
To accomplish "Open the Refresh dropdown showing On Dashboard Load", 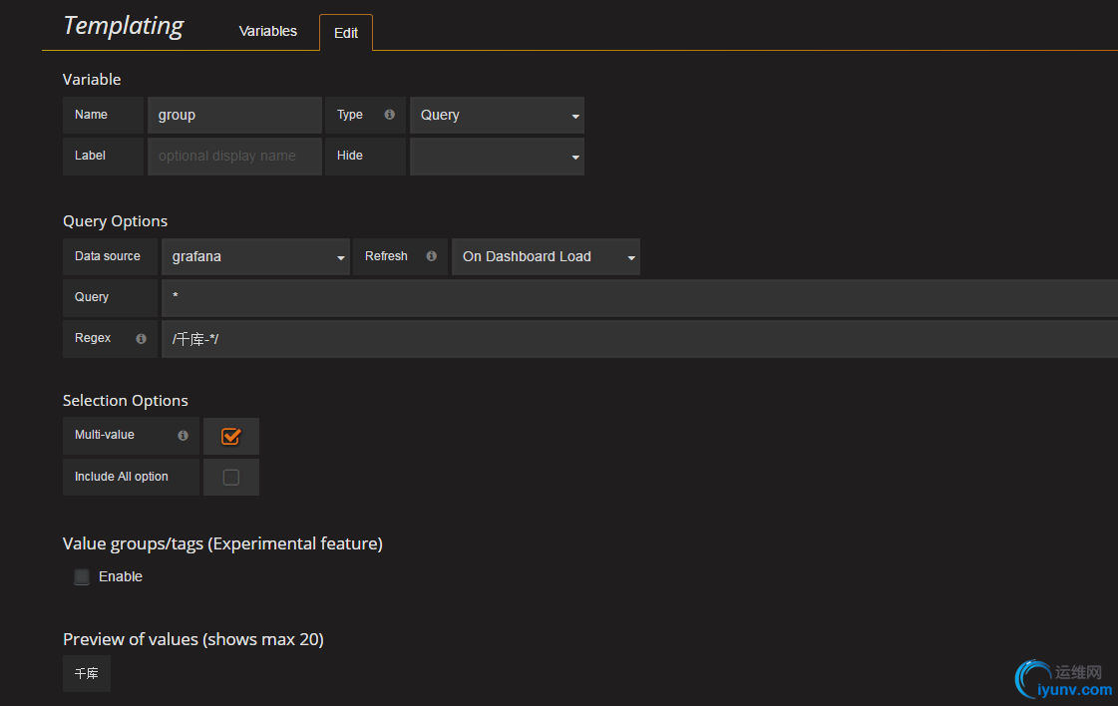I will (x=547, y=256).
